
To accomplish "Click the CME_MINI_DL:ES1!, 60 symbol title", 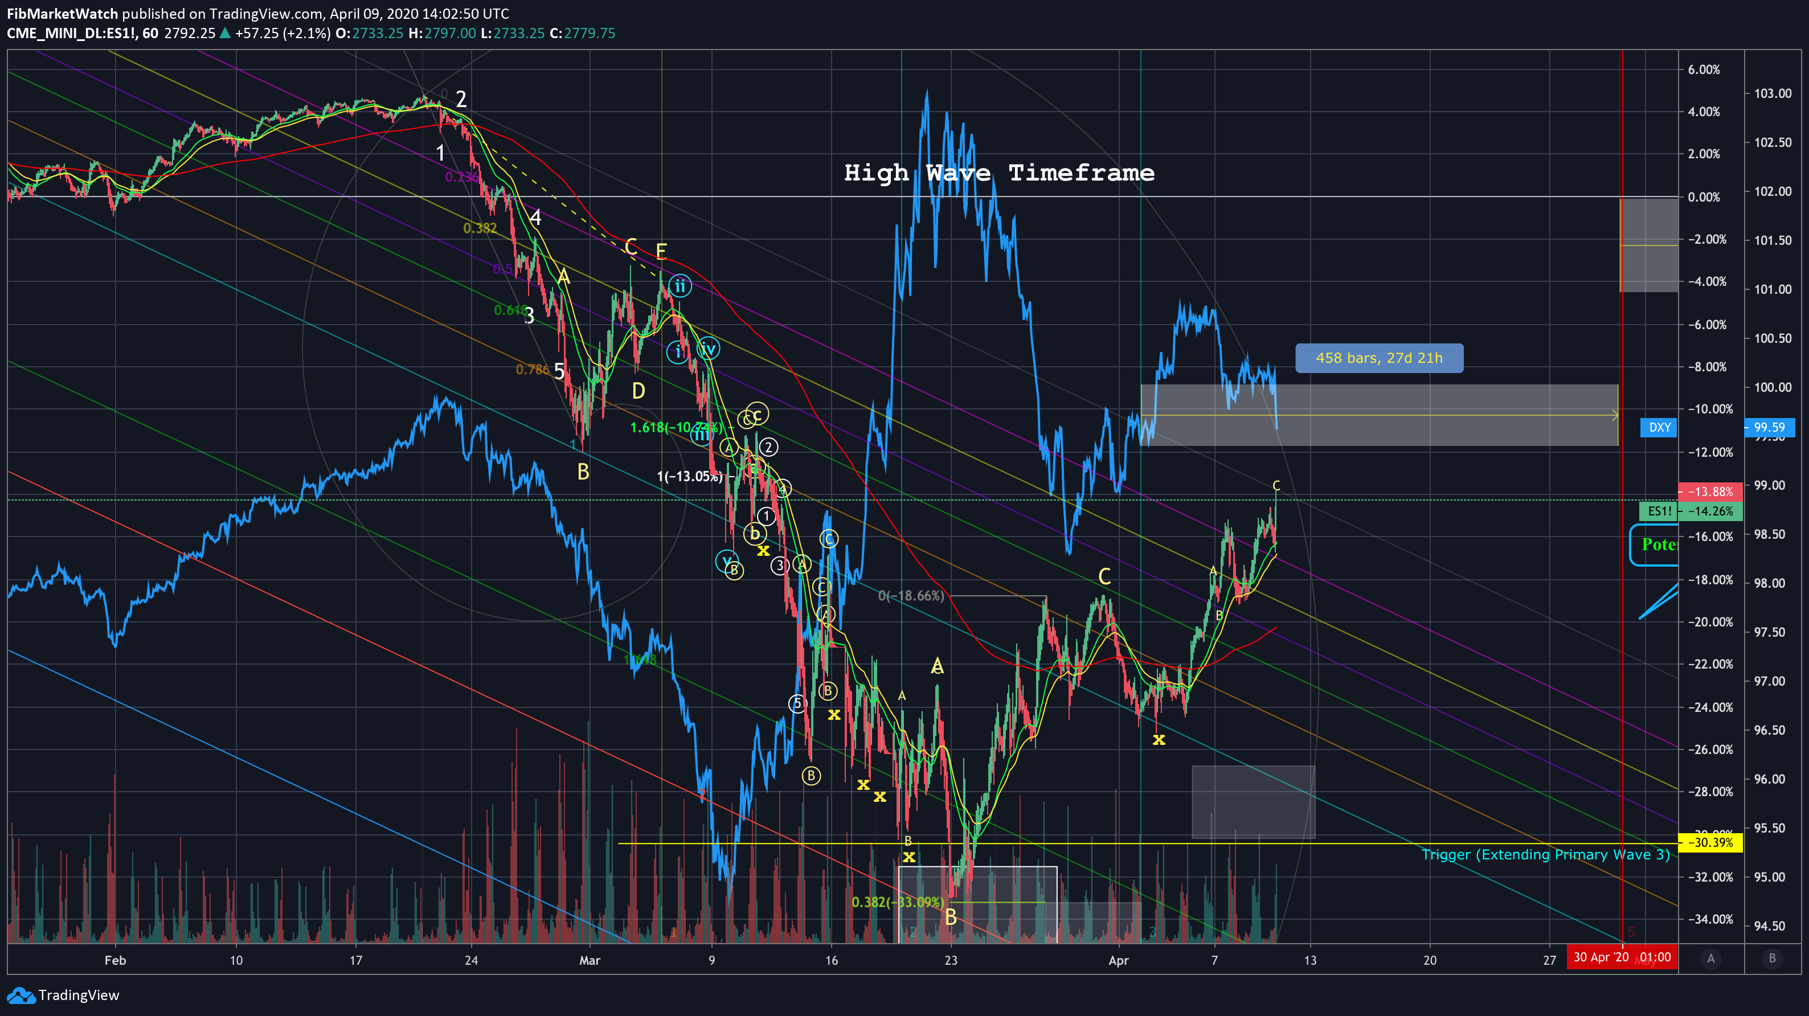I will pos(82,33).
